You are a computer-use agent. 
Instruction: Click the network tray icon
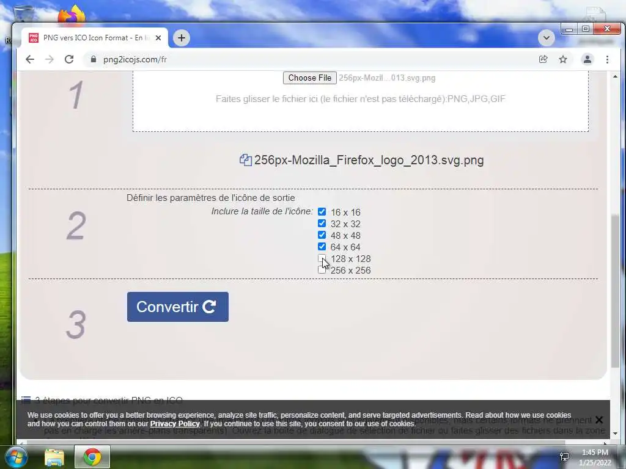coord(564,457)
